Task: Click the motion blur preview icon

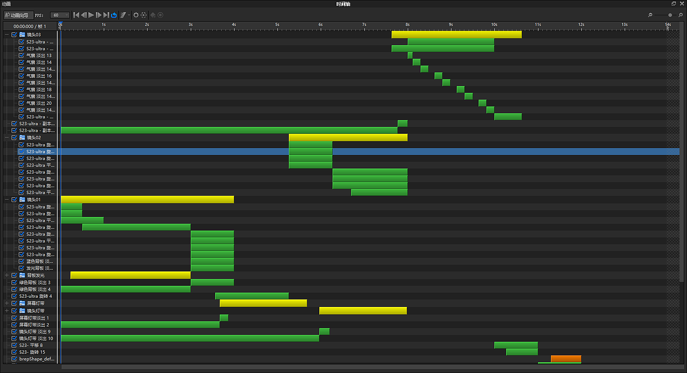Action: (x=123, y=15)
